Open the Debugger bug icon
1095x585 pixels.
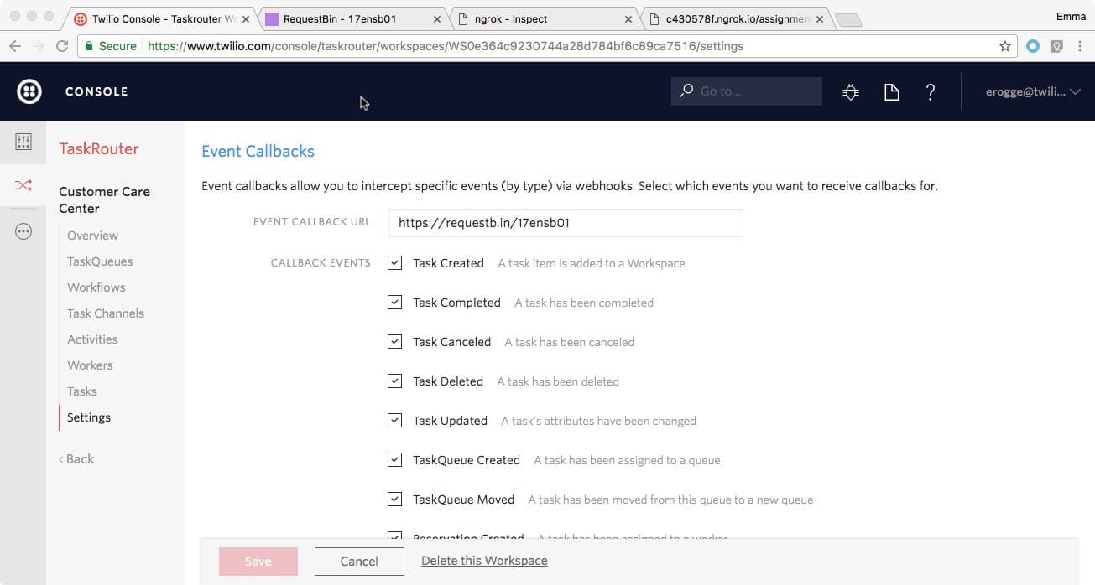click(850, 92)
